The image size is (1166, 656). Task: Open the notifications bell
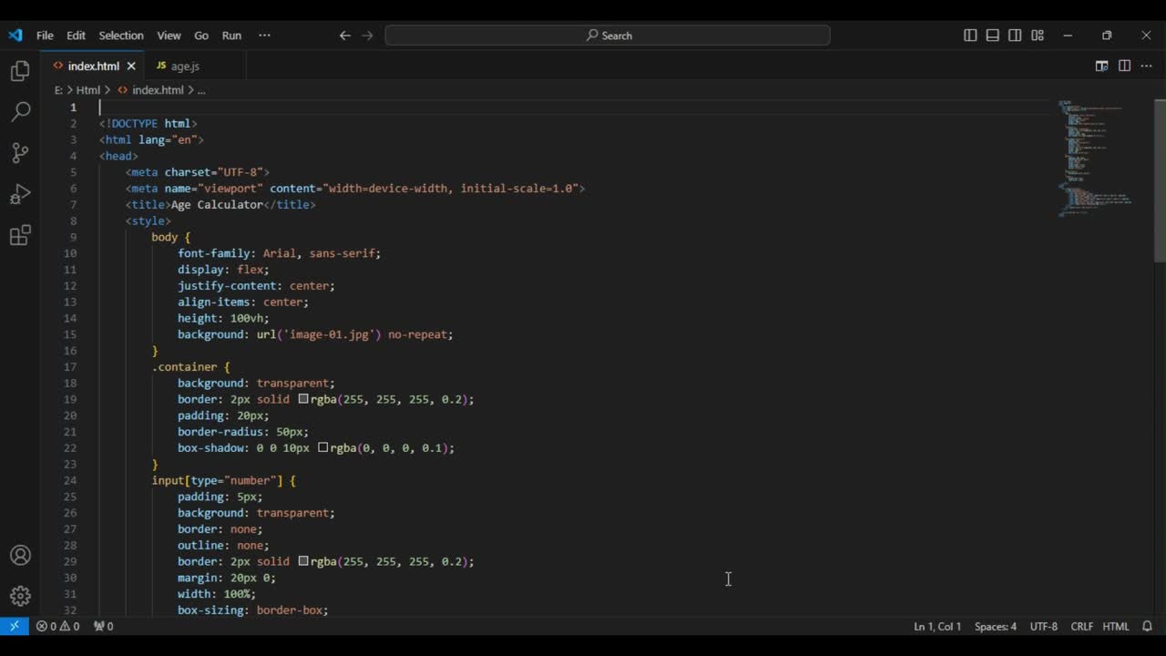[1148, 627]
